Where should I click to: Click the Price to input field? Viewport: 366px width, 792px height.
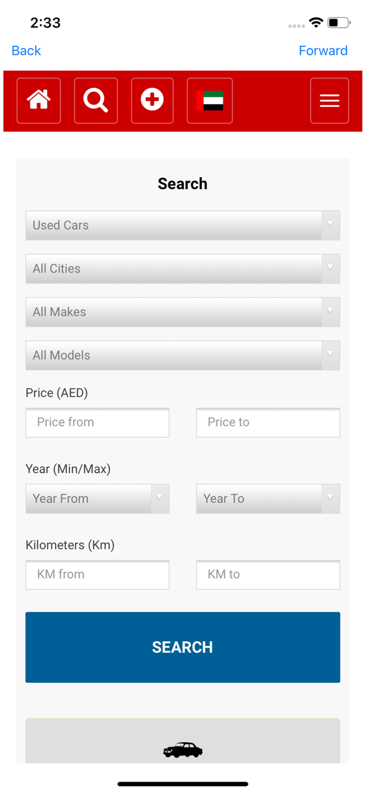coord(268,422)
